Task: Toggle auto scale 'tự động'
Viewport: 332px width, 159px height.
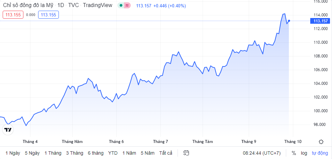Action: [x=320, y=153]
